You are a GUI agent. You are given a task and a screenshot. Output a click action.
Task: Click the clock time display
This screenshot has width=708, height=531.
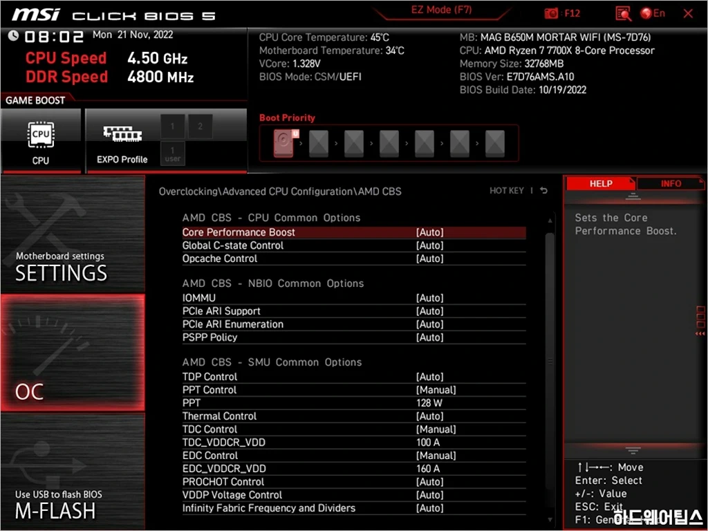pos(54,36)
